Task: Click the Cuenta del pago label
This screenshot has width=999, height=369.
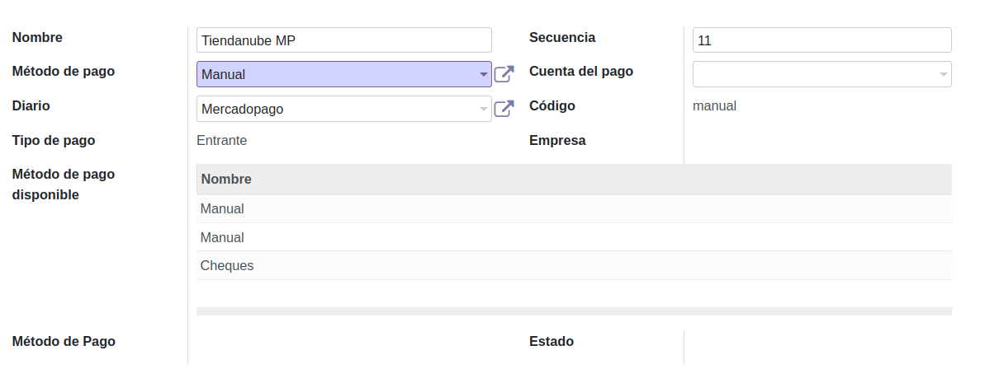Action: pyautogui.click(x=580, y=71)
